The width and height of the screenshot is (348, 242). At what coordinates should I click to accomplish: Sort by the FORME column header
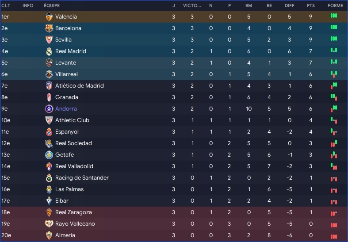(335, 6)
